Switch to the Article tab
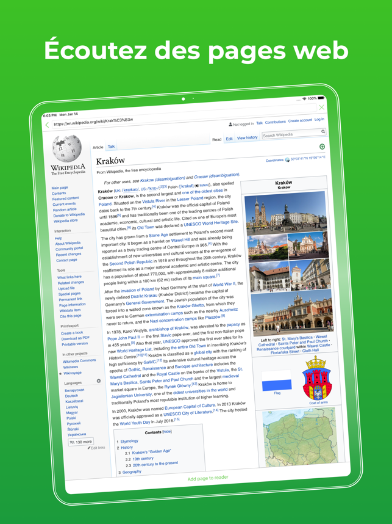392x524 pixels. coord(98,147)
